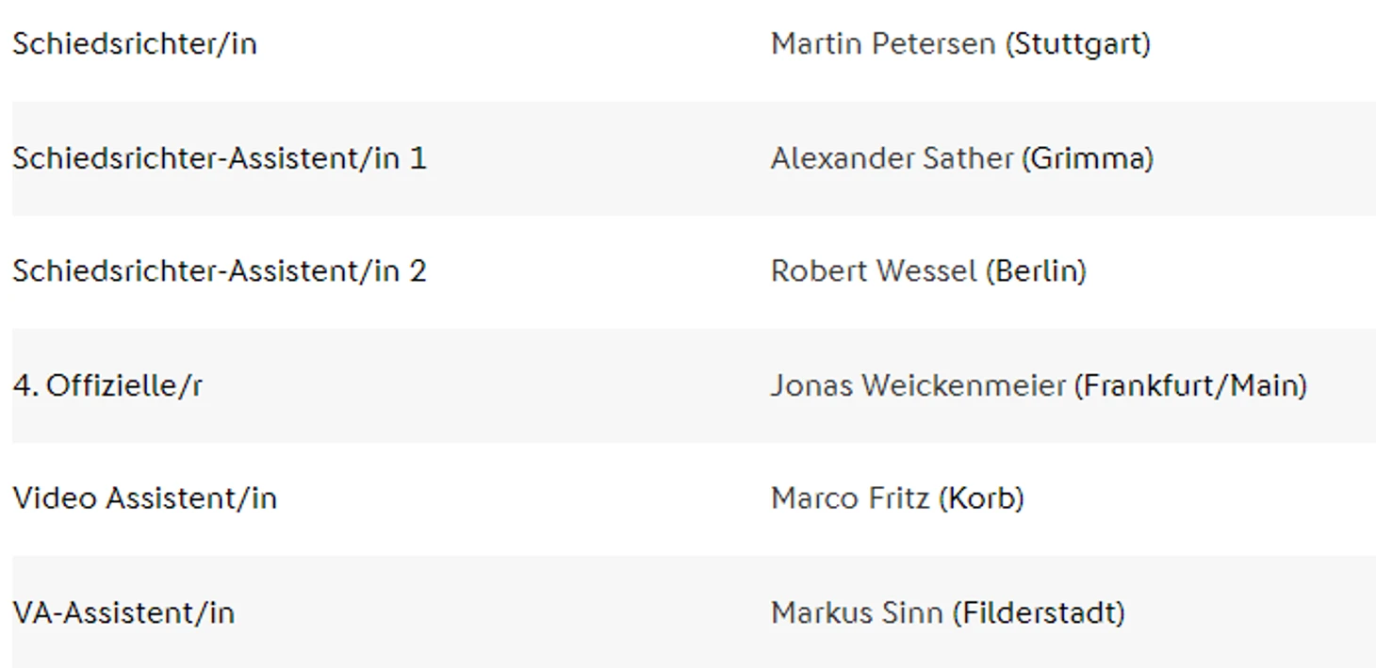
Task: Click the city text (Berlin)
Action: pos(1036,271)
